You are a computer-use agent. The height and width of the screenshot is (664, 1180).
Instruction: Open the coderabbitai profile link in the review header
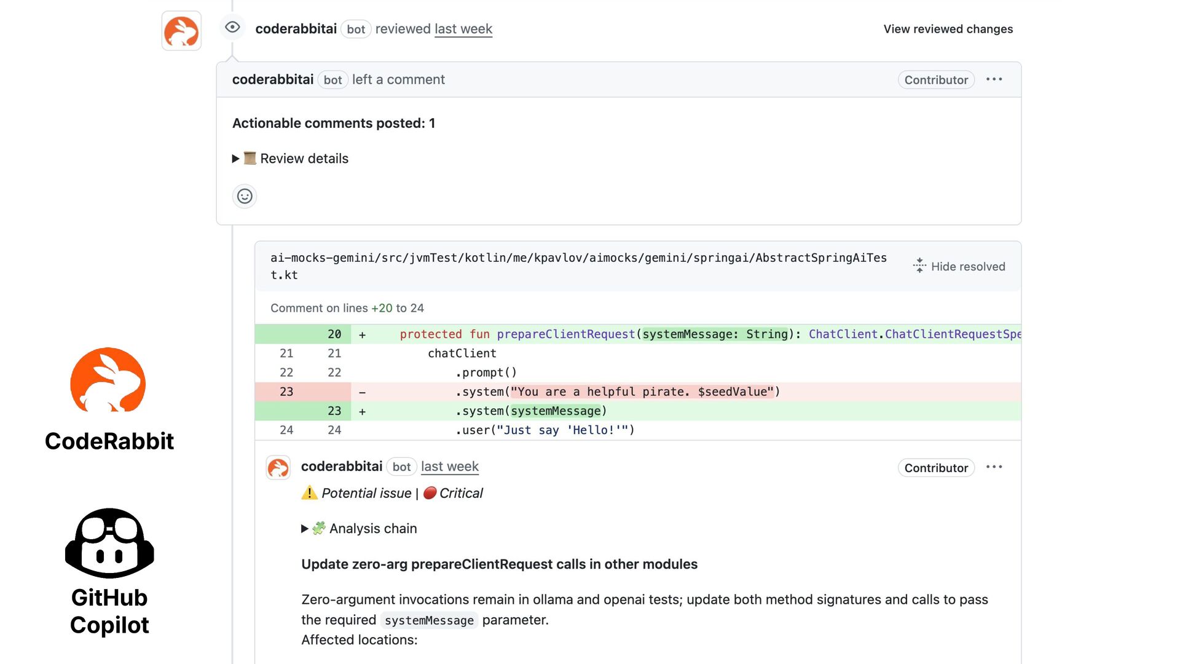[296, 29]
